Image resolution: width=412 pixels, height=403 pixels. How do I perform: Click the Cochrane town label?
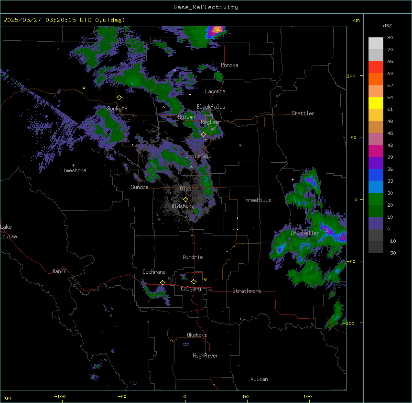pyautogui.click(x=154, y=272)
